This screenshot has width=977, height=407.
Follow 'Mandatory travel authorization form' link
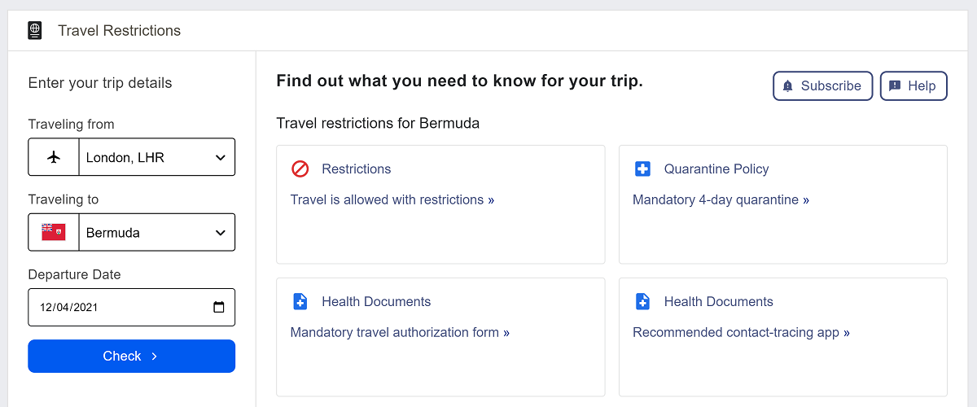point(400,333)
